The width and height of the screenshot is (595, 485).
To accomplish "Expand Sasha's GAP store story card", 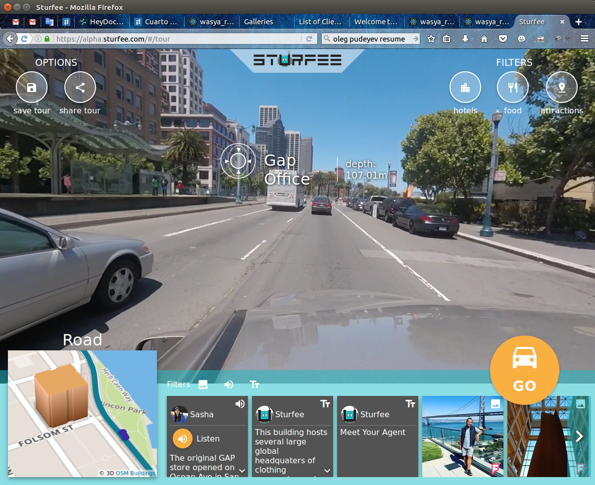I will pos(242,471).
